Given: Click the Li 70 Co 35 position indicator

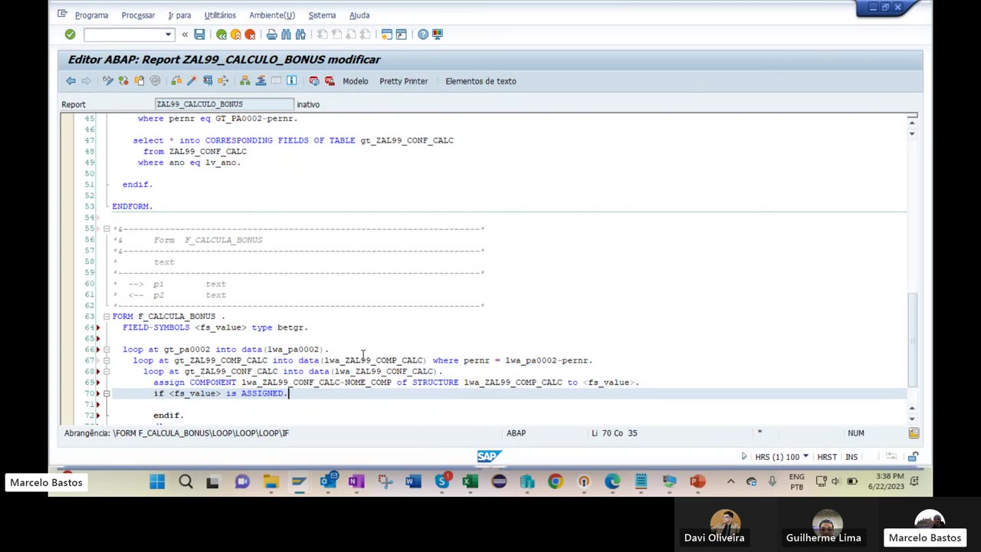Looking at the screenshot, I should [614, 433].
